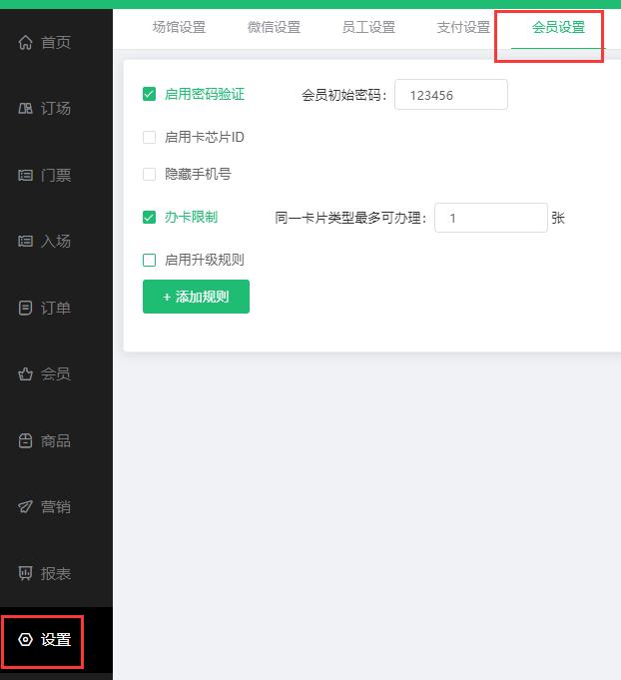Select the 会员 member crown icon
Viewport: 621px width, 680px height.
pos(25,373)
